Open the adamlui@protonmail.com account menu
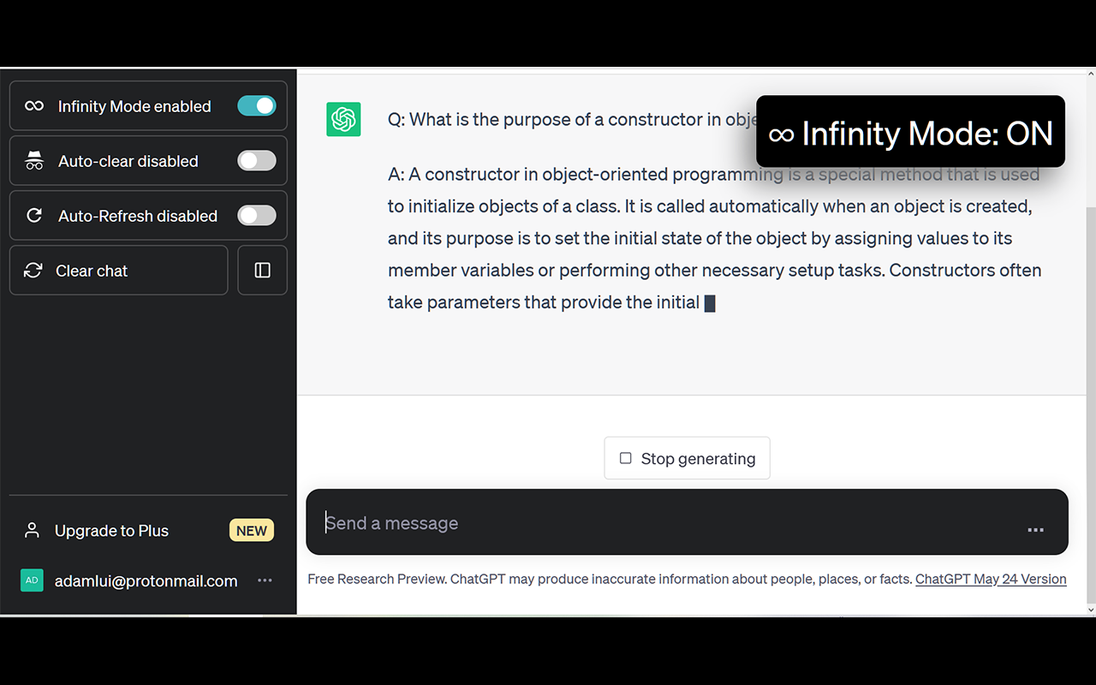 click(x=147, y=581)
